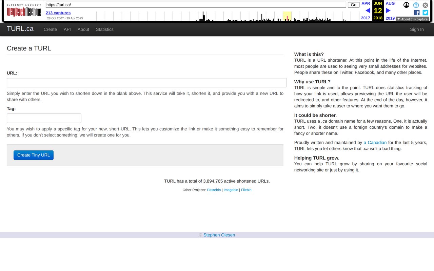
Task: View the Statistics page
Action: (104, 29)
